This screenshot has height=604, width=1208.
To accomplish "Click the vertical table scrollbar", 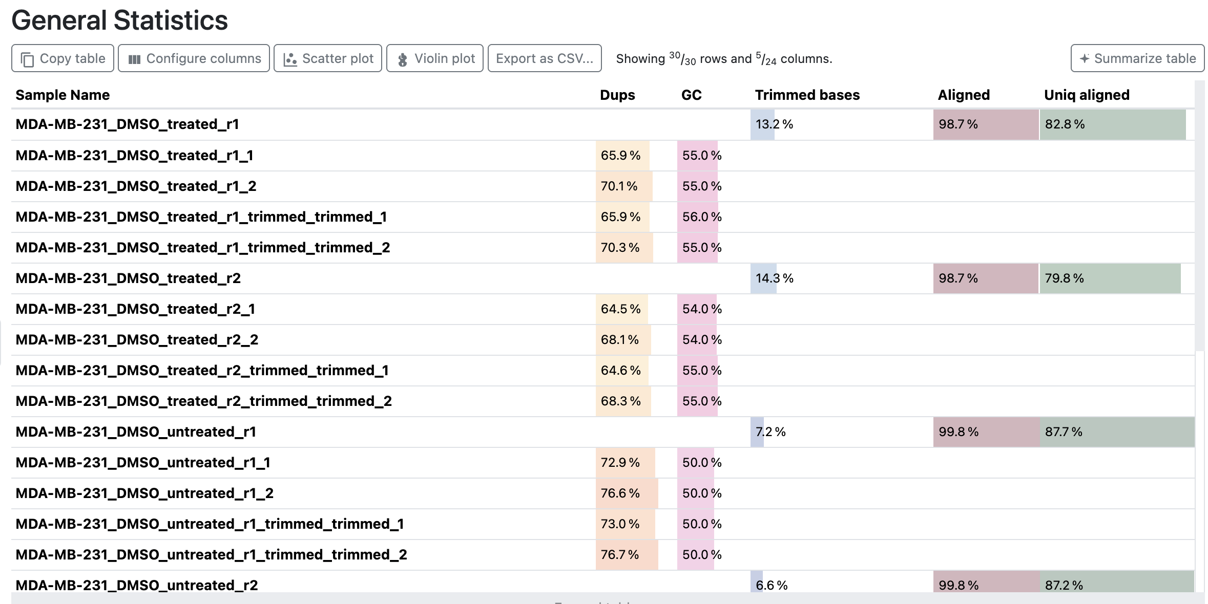I will click(1200, 215).
